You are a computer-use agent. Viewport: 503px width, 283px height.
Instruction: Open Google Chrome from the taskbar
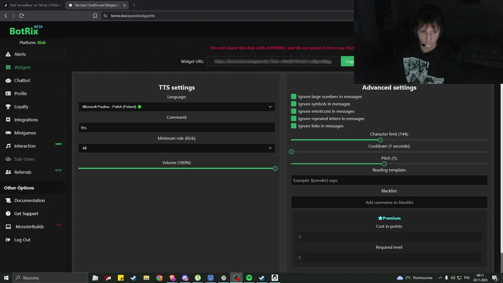pos(159,278)
